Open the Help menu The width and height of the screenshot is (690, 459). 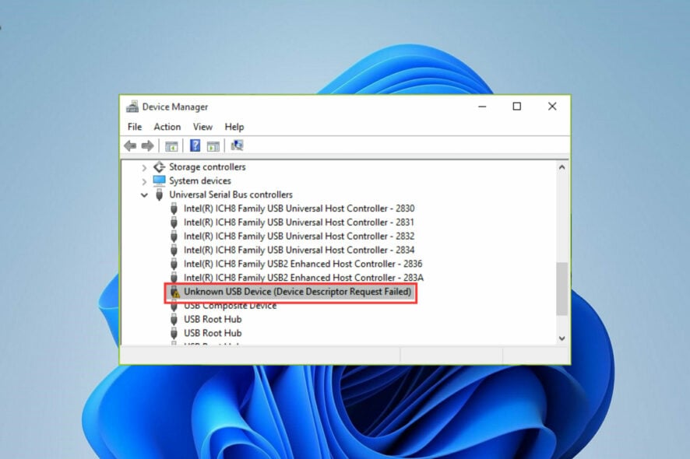click(x=234, y=127)
